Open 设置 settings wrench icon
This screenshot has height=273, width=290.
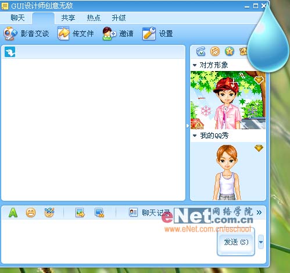[149, 34]
